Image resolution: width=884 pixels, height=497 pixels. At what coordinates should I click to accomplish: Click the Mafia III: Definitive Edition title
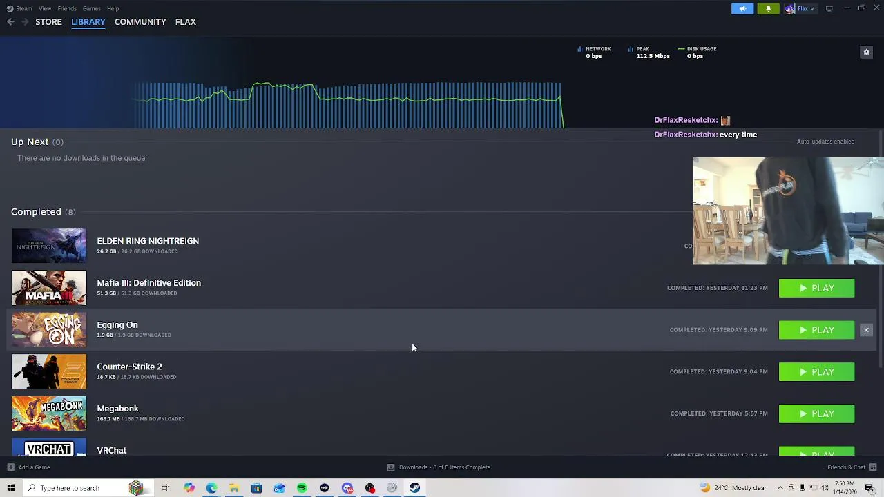(x=148, y=283)
